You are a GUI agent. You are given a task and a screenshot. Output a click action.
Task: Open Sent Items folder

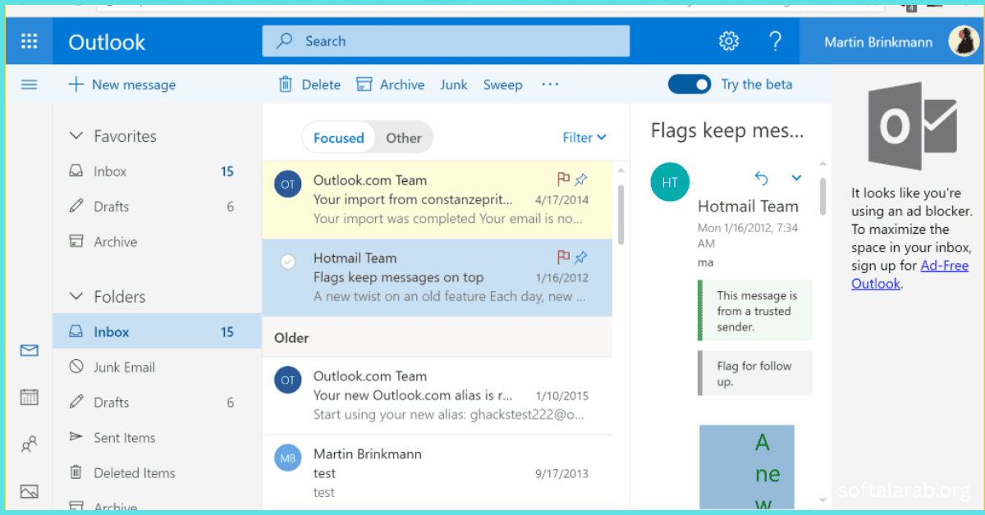[x=157, y=438]
